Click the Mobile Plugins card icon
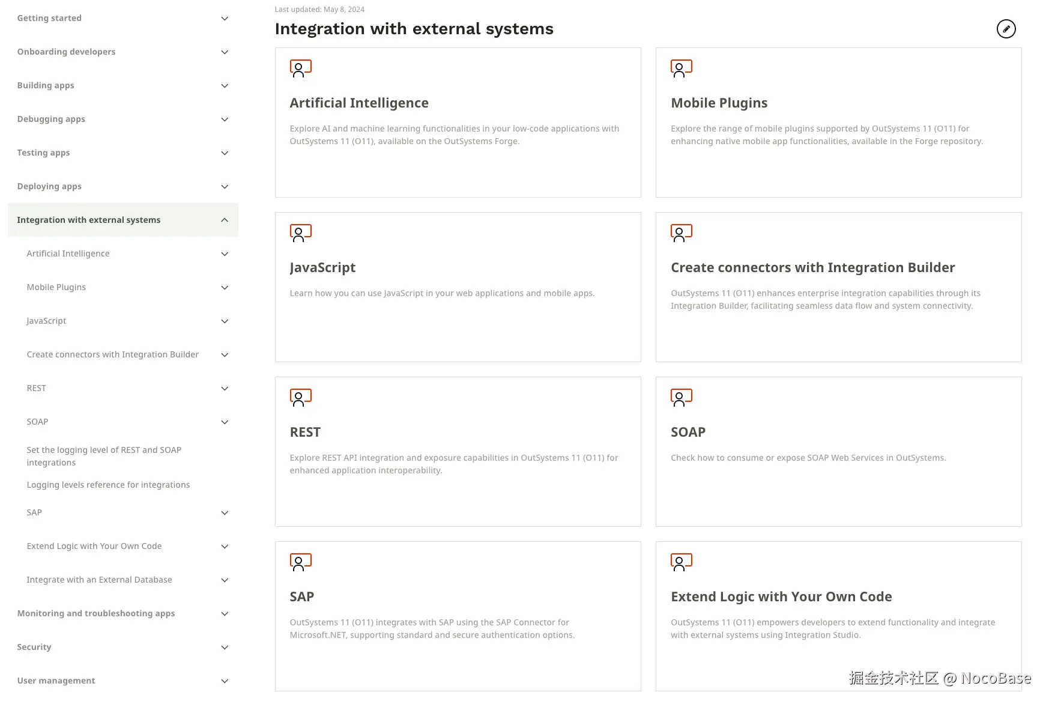The width and height of the screenshot is (1049, 704). click(681, 68)
